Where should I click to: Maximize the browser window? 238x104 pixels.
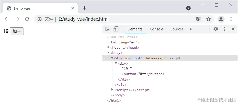click(217, 5)
